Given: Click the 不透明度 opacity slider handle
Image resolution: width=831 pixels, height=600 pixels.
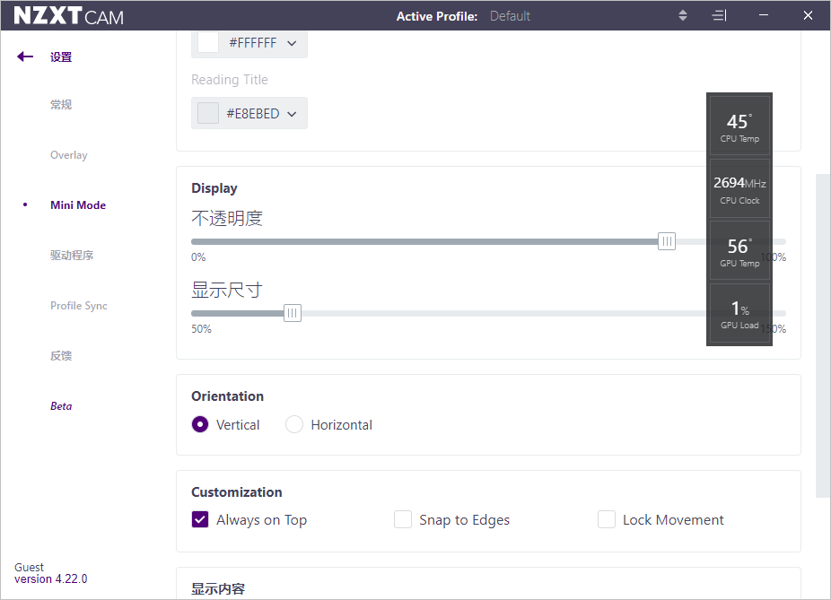Looking at the screenshot, I should point(667,241).
